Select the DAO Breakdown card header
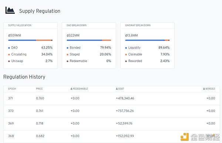 89,25
